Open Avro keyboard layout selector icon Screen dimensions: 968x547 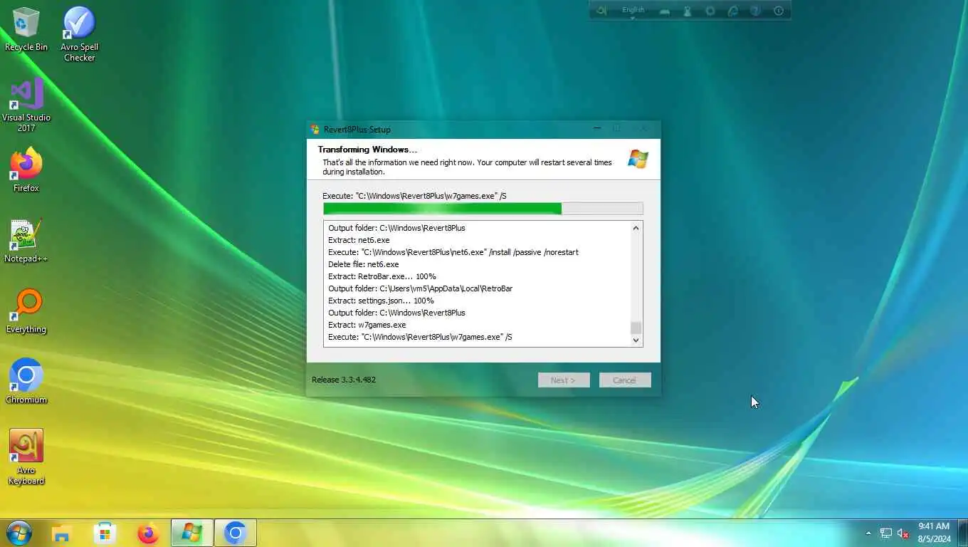[x=664, y=11]
